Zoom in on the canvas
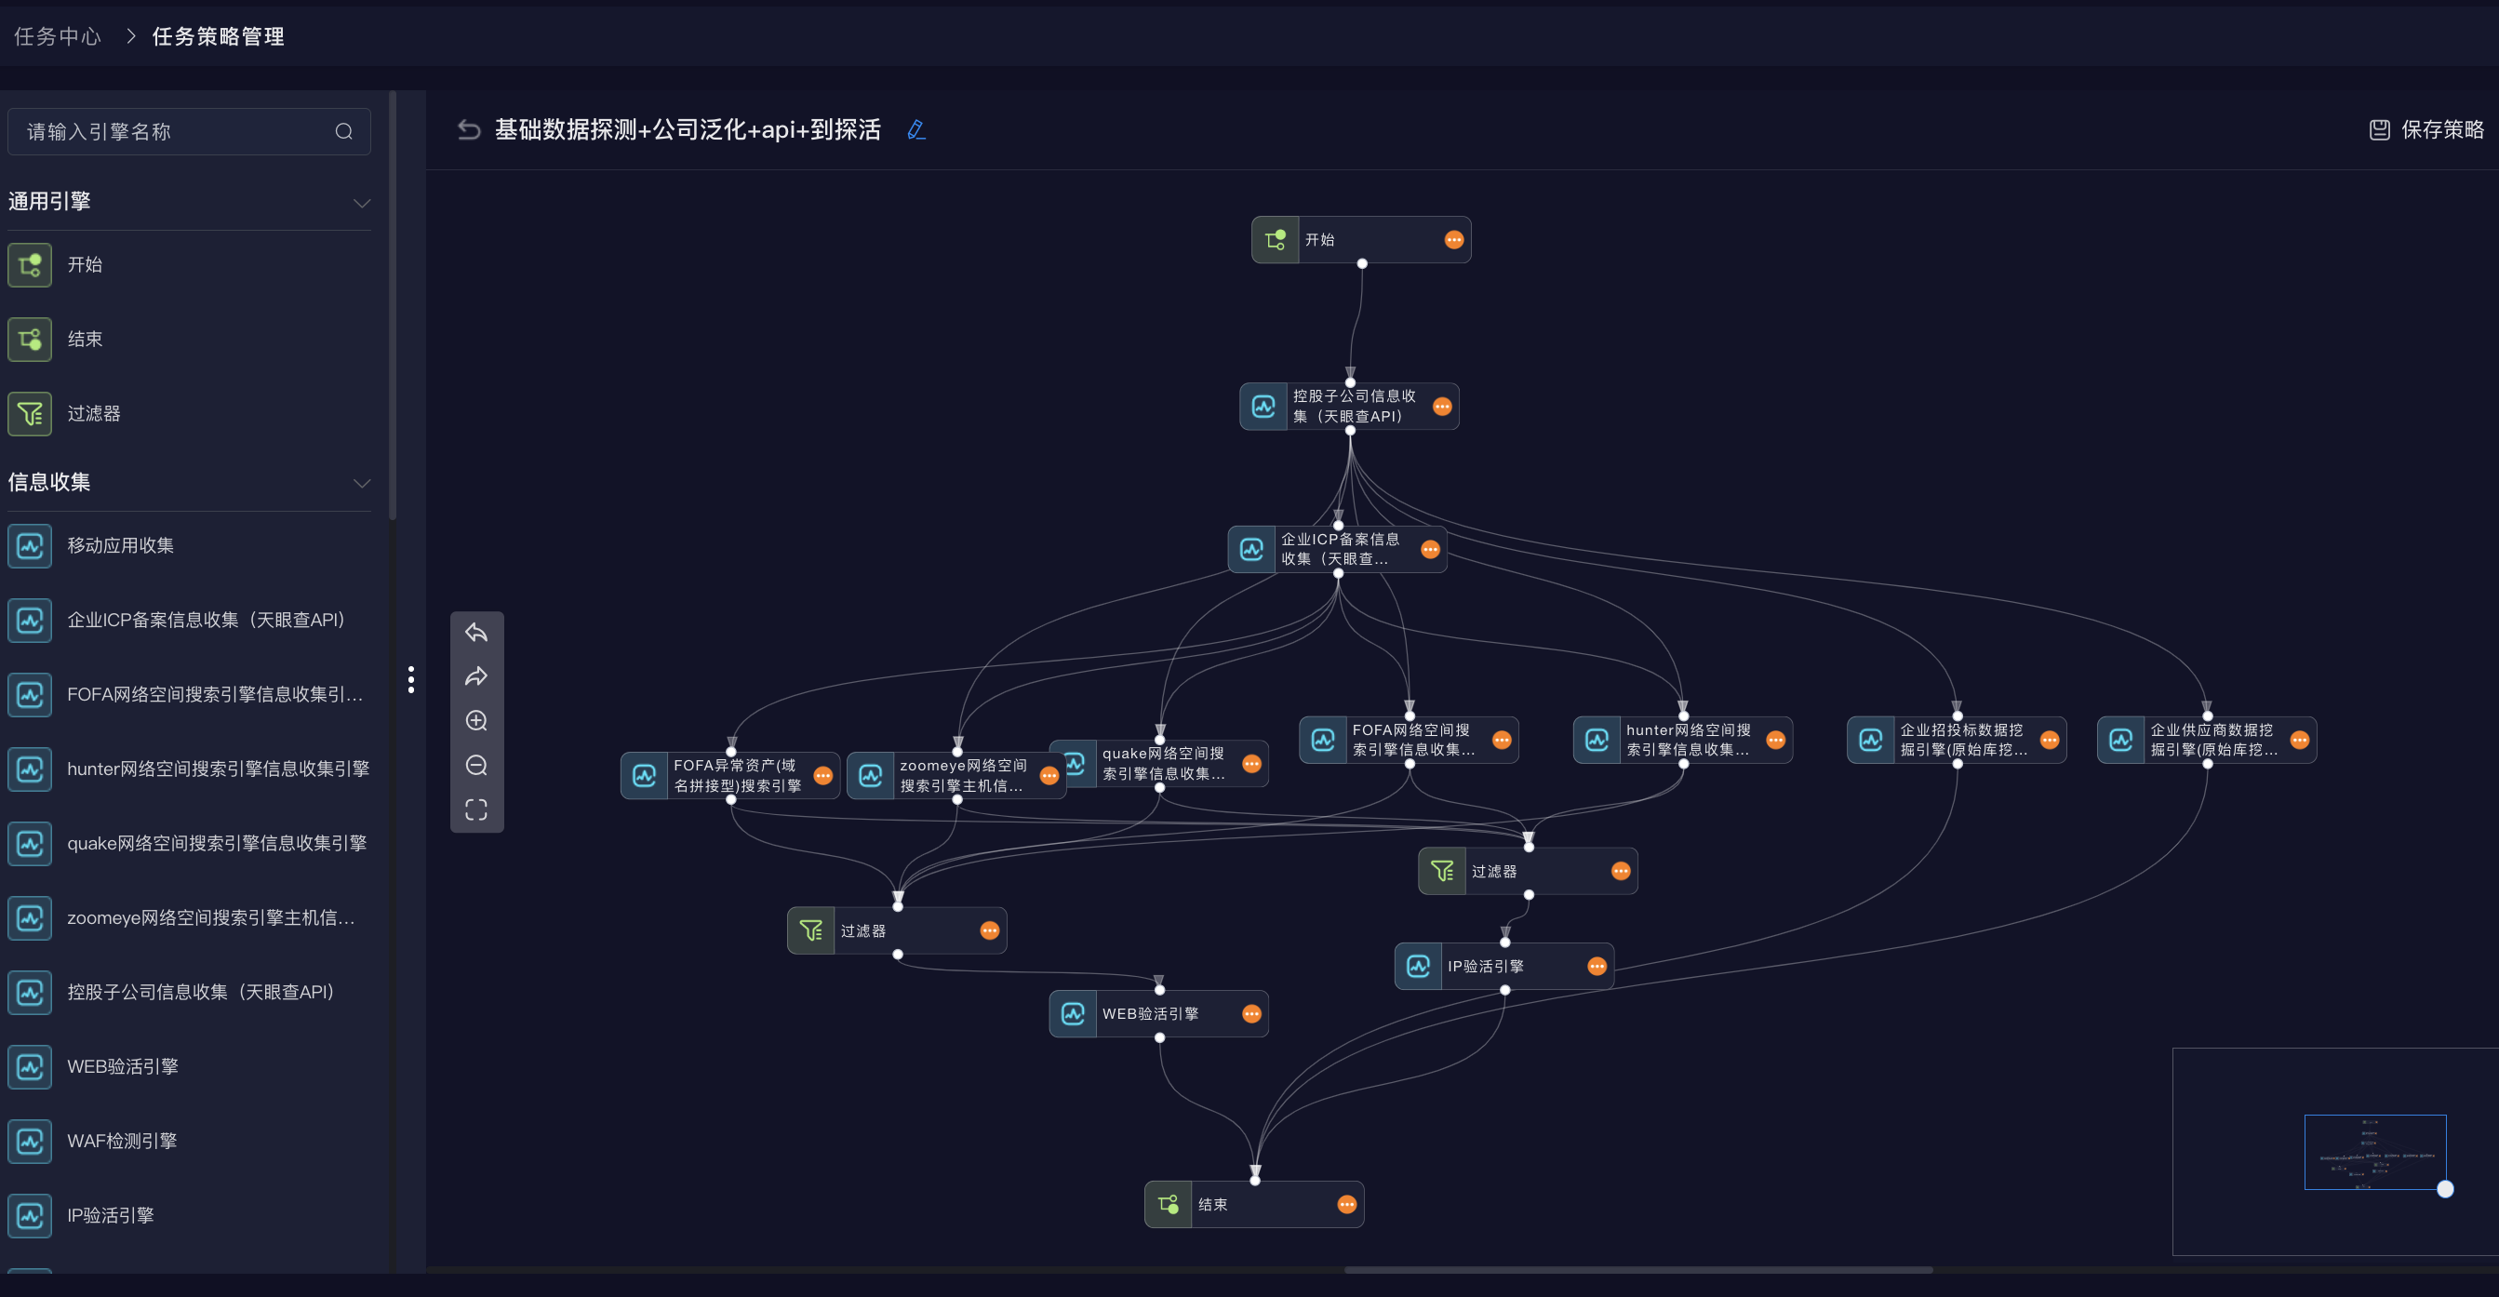Viewport: 2499px width, 1297px height. pos(476,721)
